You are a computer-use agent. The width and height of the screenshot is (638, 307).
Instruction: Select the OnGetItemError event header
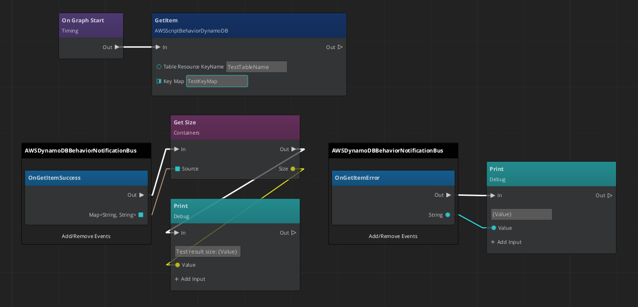pyautogui.click(x=393, y=178)
